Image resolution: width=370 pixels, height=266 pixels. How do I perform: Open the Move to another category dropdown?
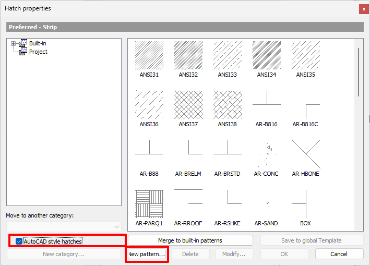(64, 226)
